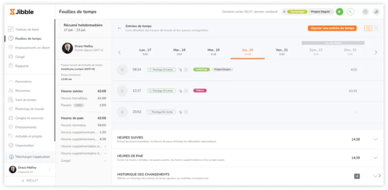Click note icon on 23:02 entry

[186, 112]
